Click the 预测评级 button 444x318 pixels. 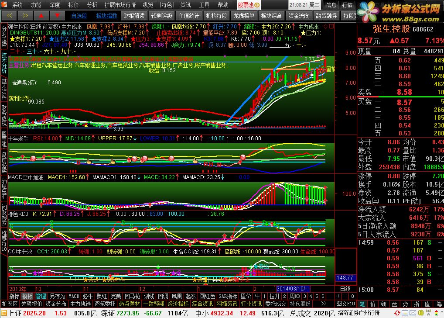[162, 16]
